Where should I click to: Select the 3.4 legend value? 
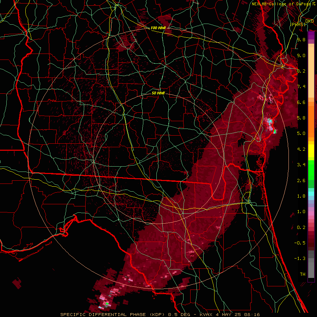click(301, 165)
